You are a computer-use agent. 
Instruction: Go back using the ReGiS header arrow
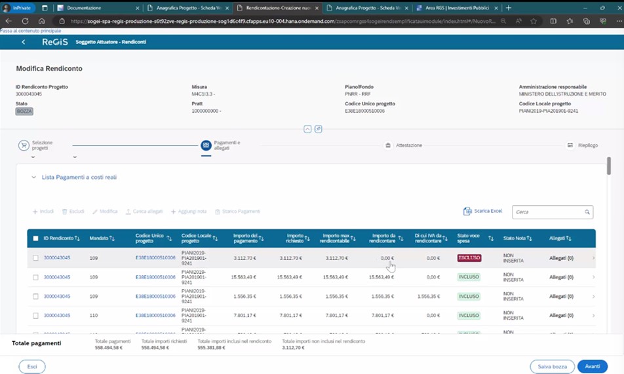click(24, 42)
